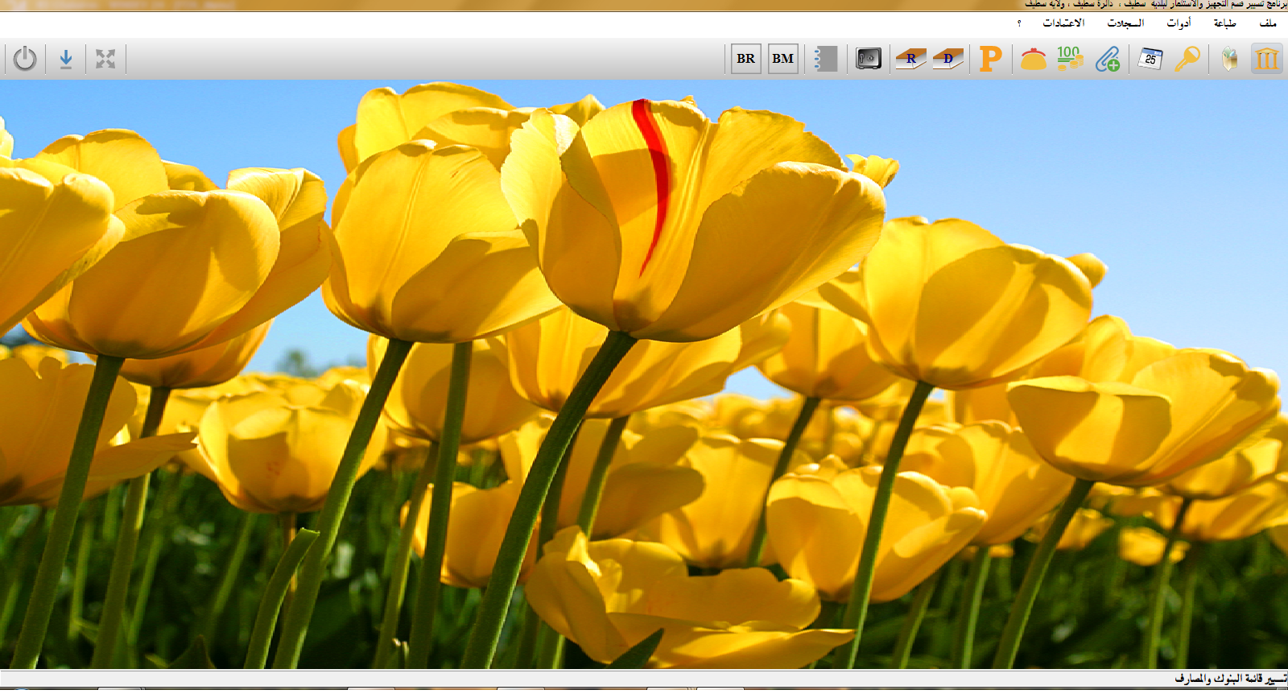Open the أدوات (Tools) menu

click(x=1179, y=23)
